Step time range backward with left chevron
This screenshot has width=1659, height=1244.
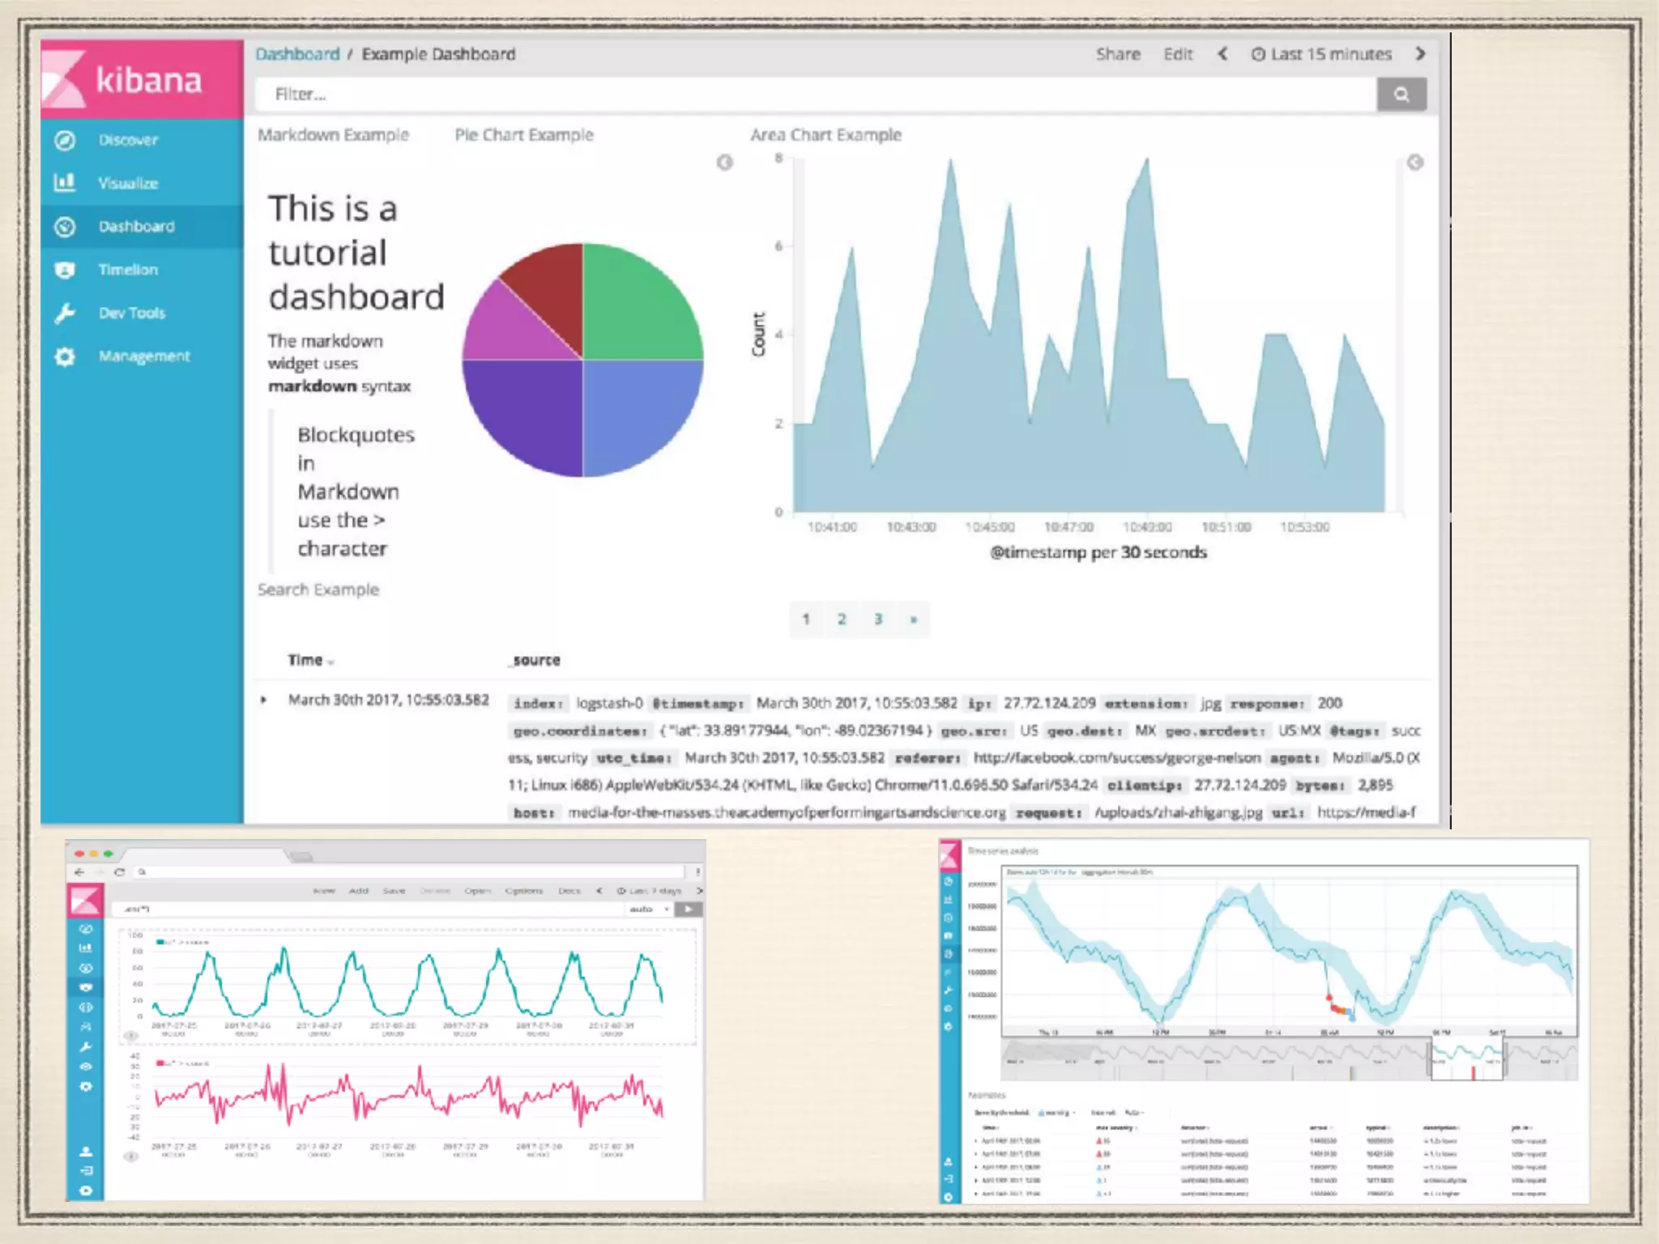click(x=1222, y=54)
